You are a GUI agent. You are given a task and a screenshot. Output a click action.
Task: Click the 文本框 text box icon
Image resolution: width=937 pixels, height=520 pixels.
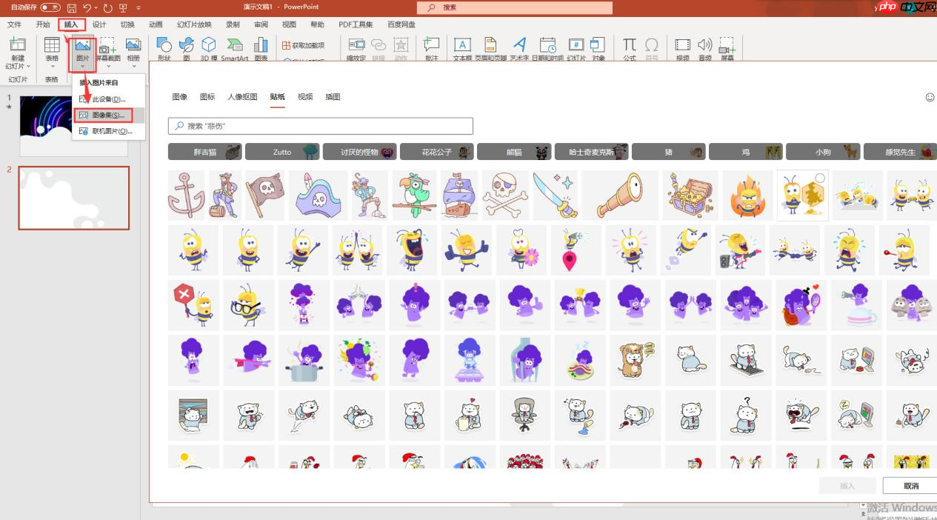coord(462,44)
